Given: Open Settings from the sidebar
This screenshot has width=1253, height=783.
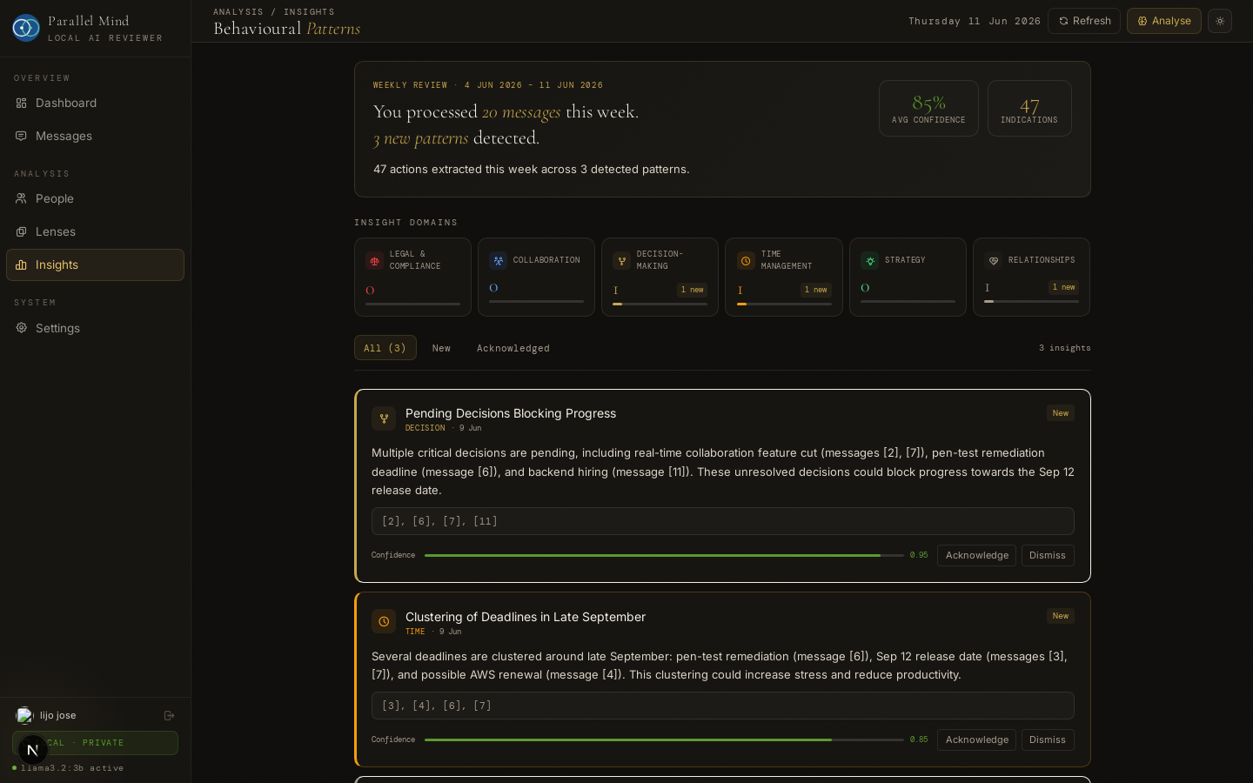Looking at the screenshot, I should 95,328.
